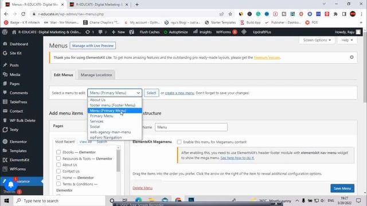Open TablePress in sidebar

(18, 102)
